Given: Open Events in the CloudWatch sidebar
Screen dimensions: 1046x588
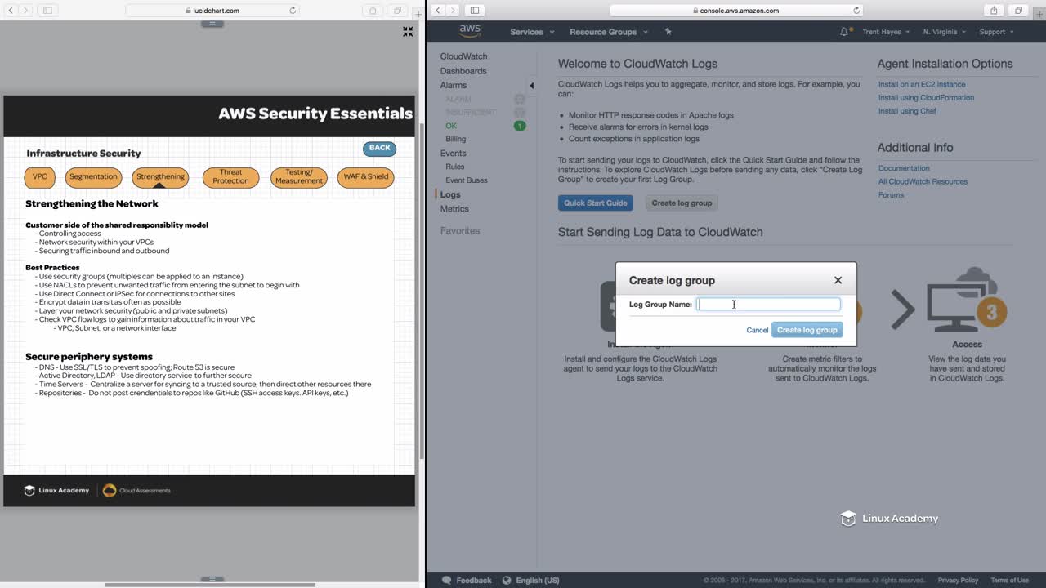Looking at the screenshot, I should pyautogui.click(x=453, y=153).
